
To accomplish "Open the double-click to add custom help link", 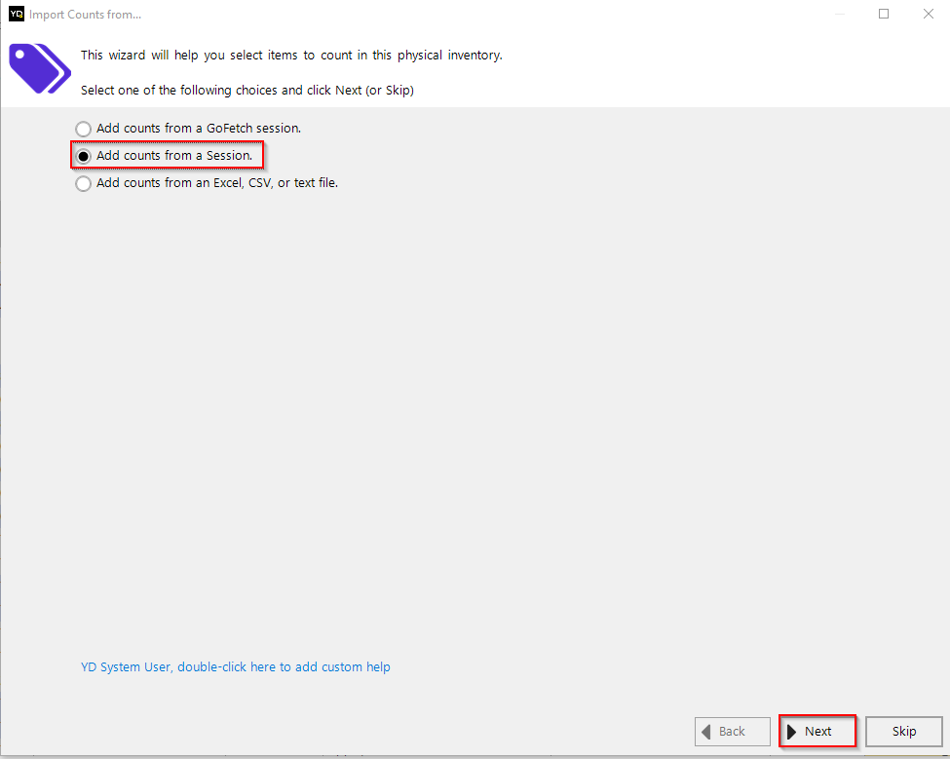I will 235,667.
